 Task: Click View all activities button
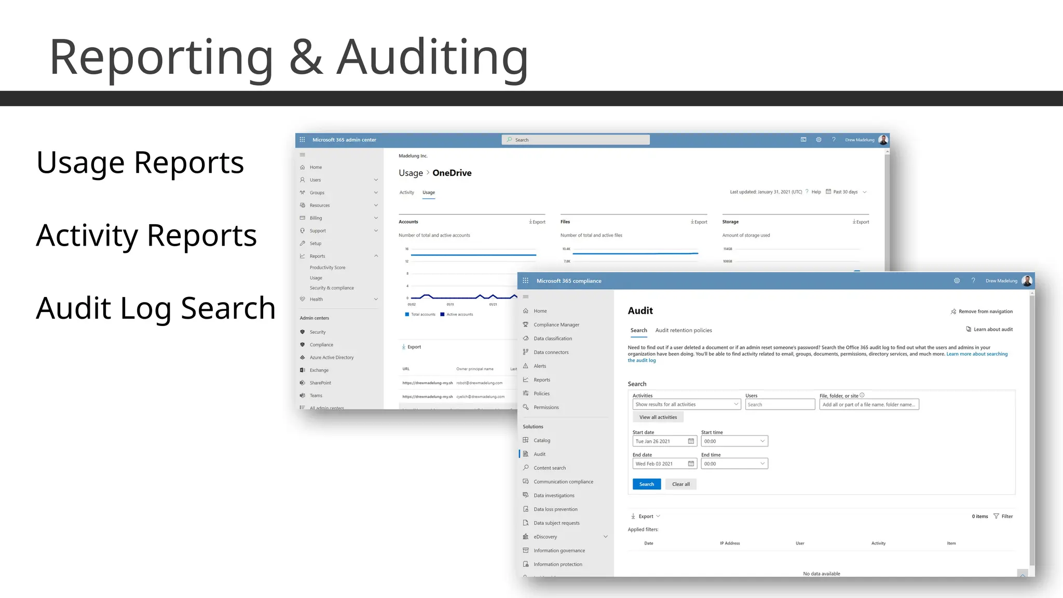[658, 417]
